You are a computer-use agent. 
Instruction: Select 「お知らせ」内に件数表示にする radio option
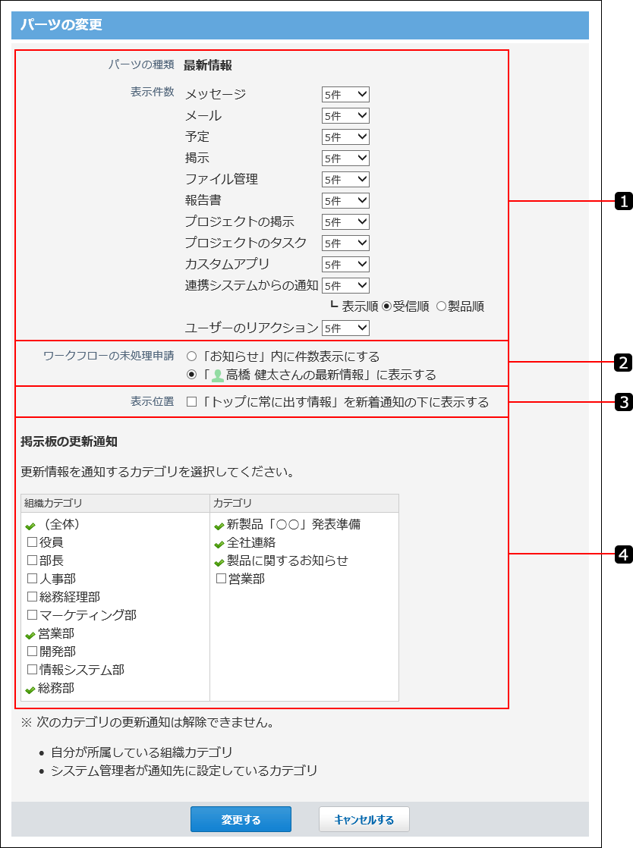click(191, 356)
